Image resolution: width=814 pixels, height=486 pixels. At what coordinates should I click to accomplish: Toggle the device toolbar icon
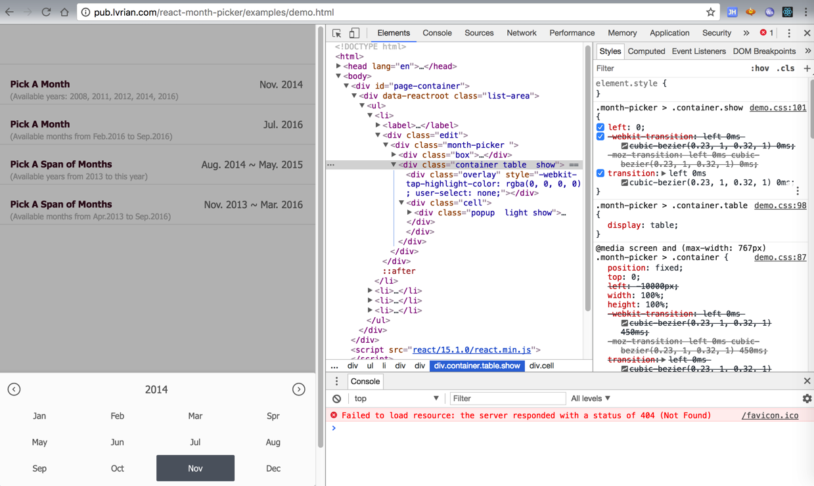pyautogui.click(x=354, y=33)
